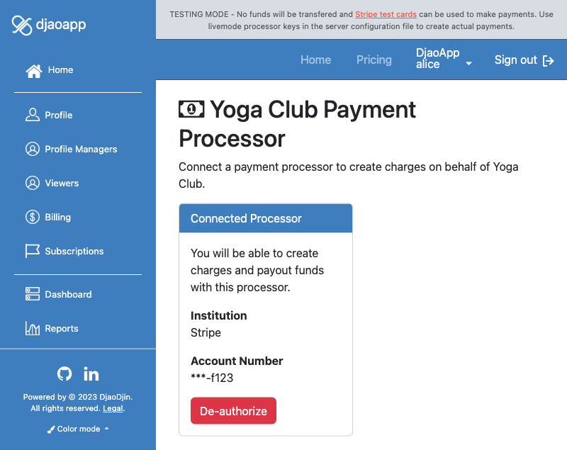Viewport: 567px width, 450px height.
Task: Click the Dashboard server icon
Action: (x=32, y=294)
